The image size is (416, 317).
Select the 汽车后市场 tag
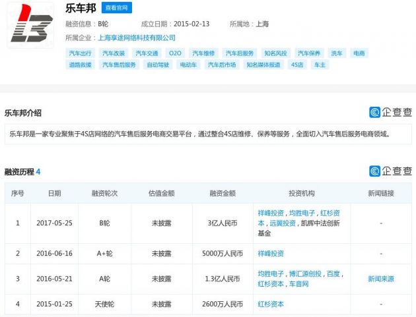point(222,65)
